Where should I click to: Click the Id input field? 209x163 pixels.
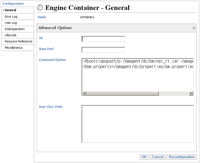103,39
